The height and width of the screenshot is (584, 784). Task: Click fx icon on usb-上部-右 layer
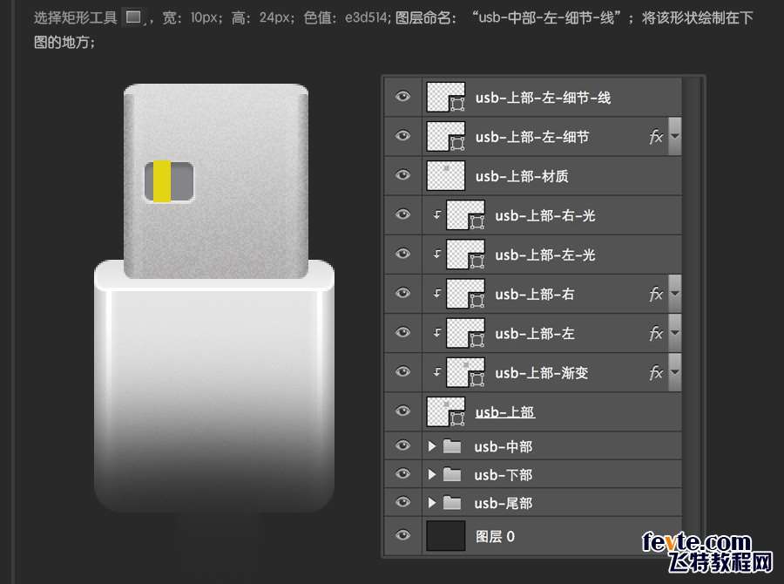pos(656,294)
